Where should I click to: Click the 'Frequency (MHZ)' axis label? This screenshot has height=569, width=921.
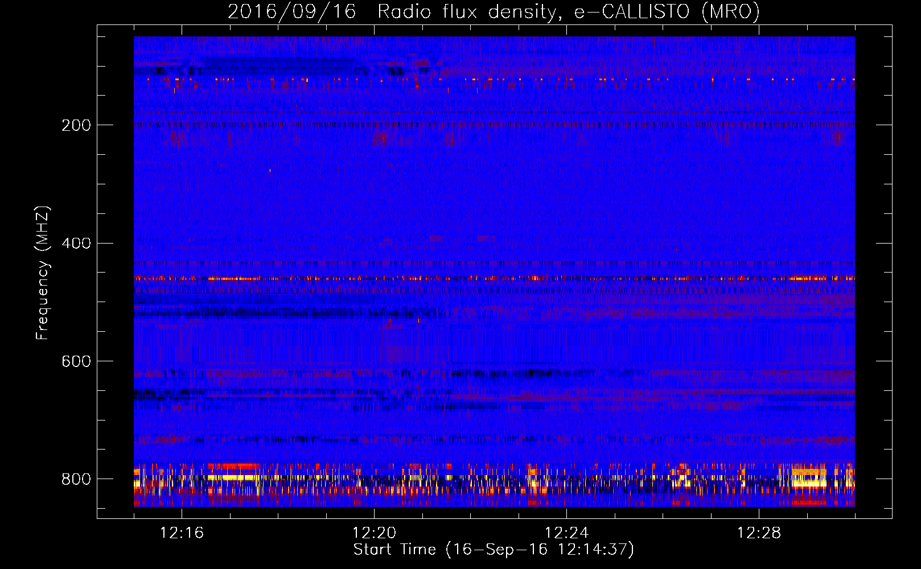point(42,273)
